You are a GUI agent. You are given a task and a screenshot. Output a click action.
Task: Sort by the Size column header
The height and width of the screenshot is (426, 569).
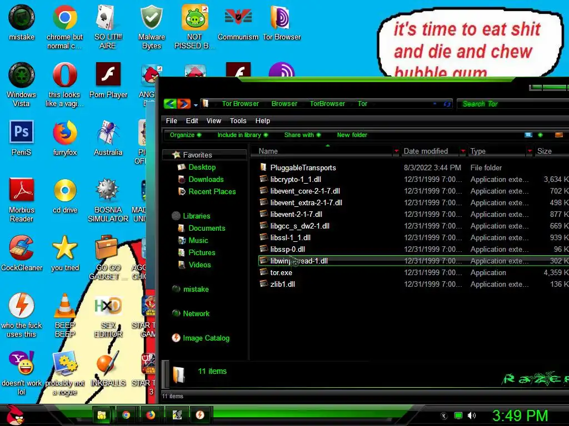tap(551, 151)
